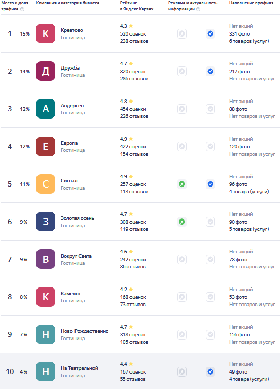Click the grey verification icon for Европа

pyautogui.click(x=210, y=147)
